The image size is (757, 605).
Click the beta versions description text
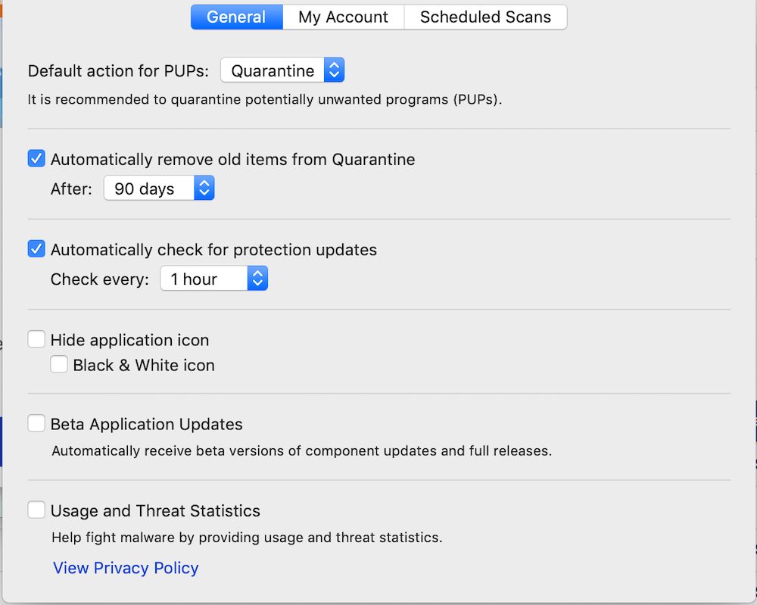pyautogui.click(x=302, y=451)
